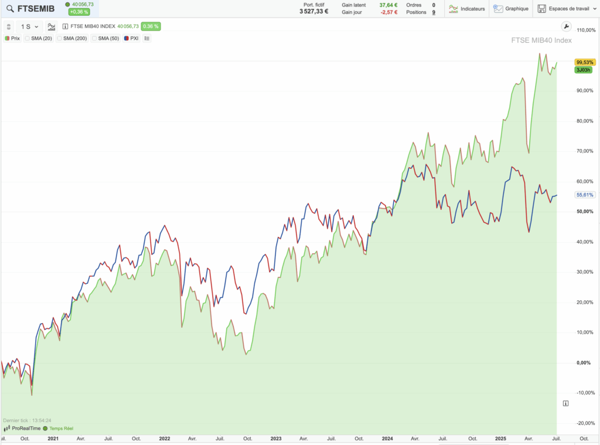Image resolution: width=600 pixels, height=445 pixels.
Task: Click the Port. fictif value 3 527,33 €
Action: [314, 12]
